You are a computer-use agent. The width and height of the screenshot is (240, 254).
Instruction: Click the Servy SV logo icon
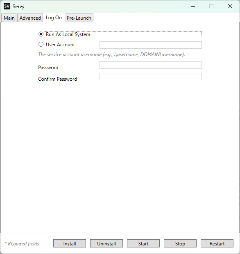pos(7,6)
